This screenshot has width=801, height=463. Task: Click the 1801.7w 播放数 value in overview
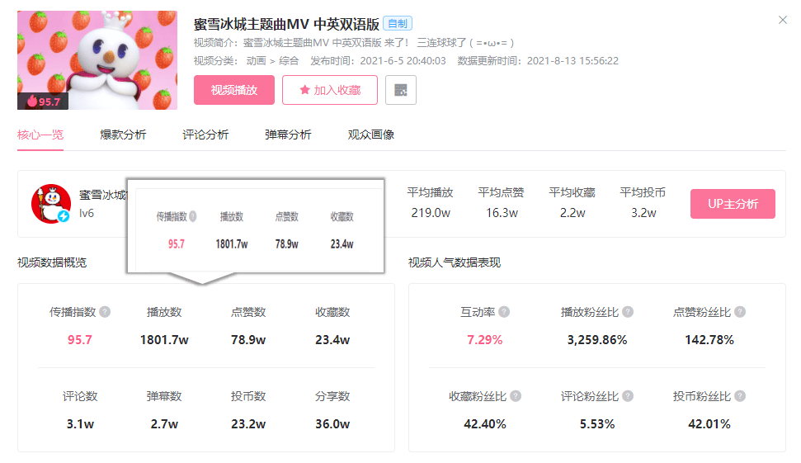click(164, 340)
